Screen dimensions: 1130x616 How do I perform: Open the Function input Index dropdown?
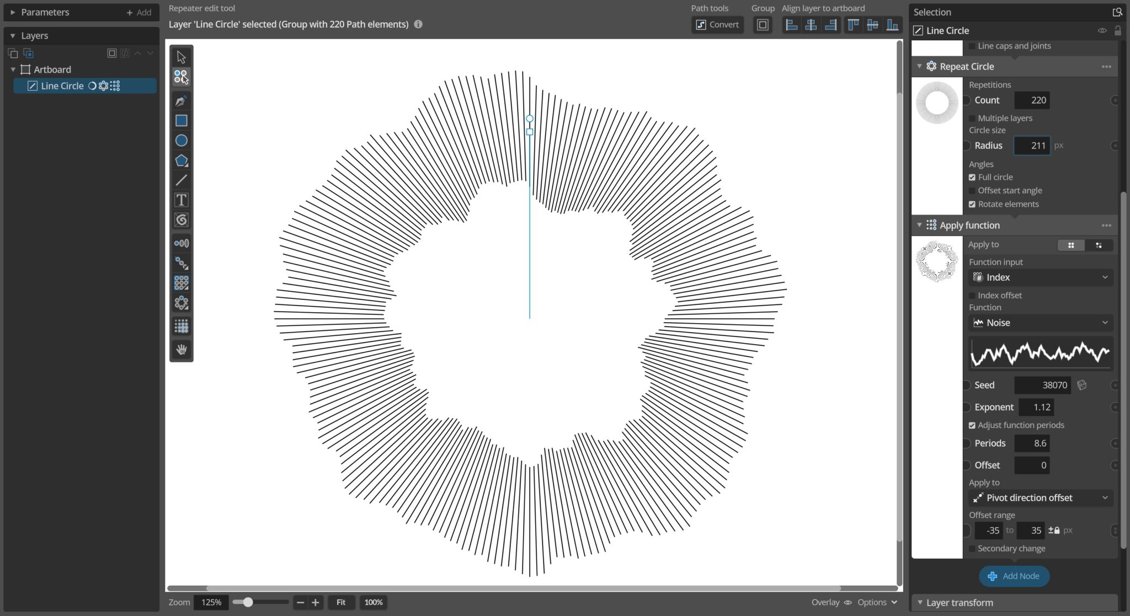[x=1040, y=277]
